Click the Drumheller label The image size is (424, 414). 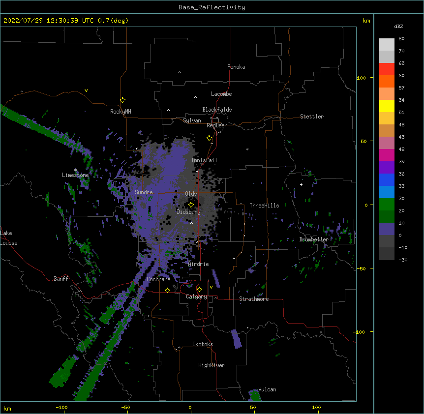point(314,239)
